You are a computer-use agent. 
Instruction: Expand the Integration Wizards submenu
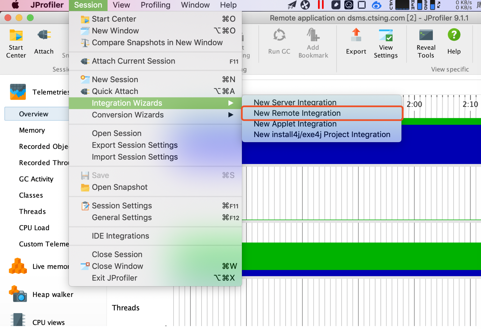(155, 103)
